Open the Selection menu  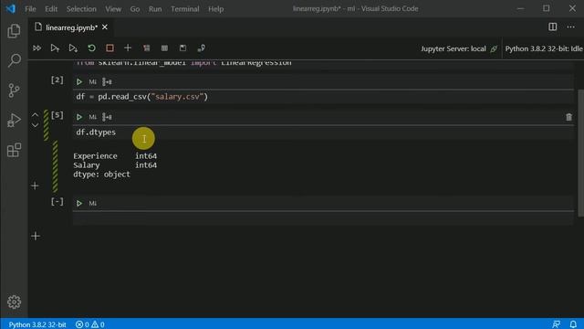coord(81,8)
